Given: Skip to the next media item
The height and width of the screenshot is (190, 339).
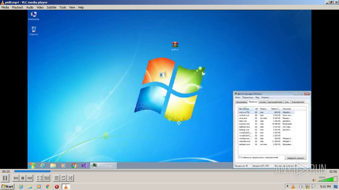Looking at the screenshot, I should click(x=30, y=178).
